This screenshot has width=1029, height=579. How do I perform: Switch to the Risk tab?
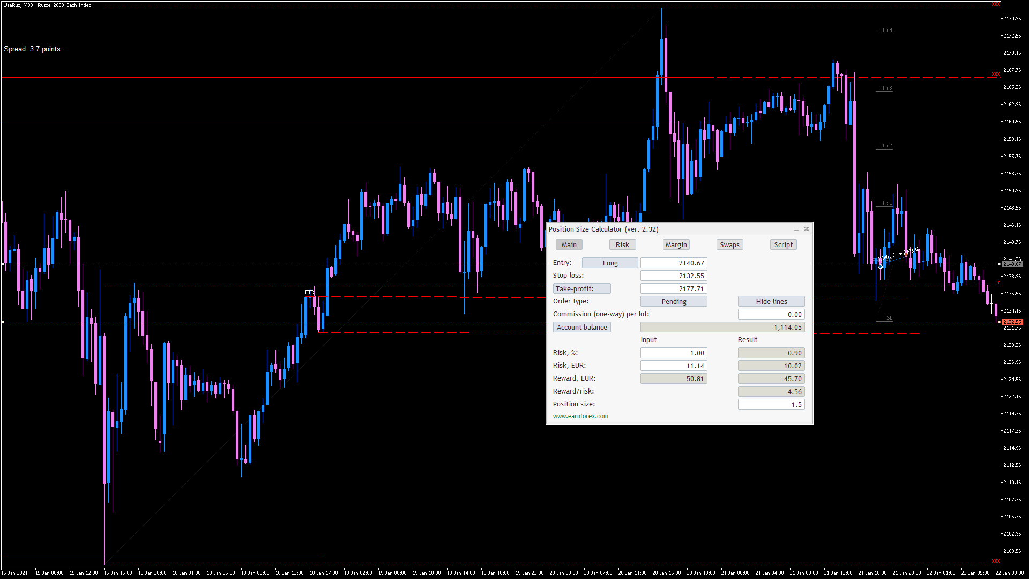[x=622, y=244]
